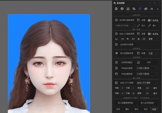The height and width of the screenshot is (113, 162).
Task: Click the blue pin icon
Action: pyautogui.click(x=140, y=9)
